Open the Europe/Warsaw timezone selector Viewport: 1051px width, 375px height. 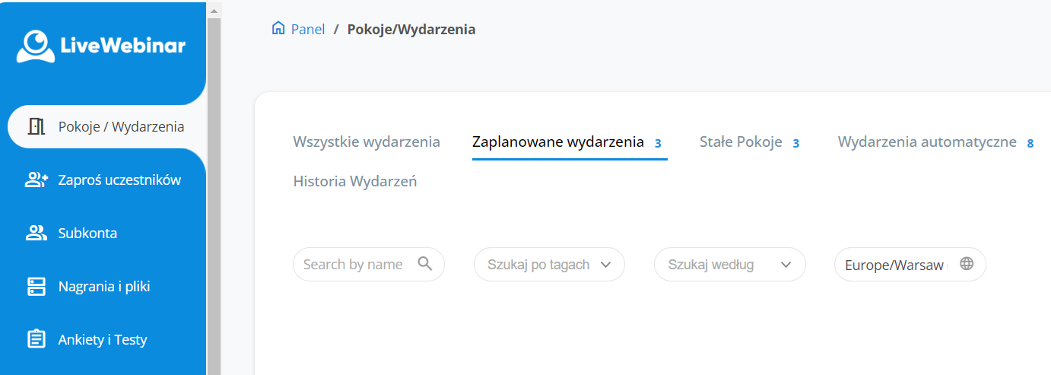click(895, 265)
